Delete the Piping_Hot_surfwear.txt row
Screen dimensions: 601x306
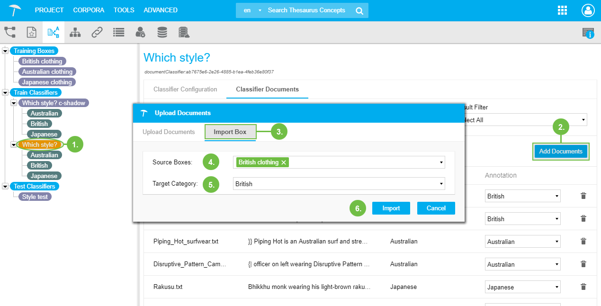point(583,242)
